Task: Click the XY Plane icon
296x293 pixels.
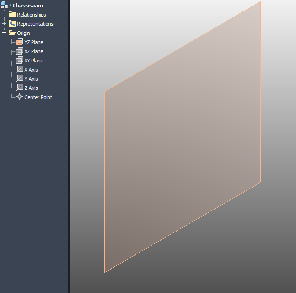Action: [20, 61]
